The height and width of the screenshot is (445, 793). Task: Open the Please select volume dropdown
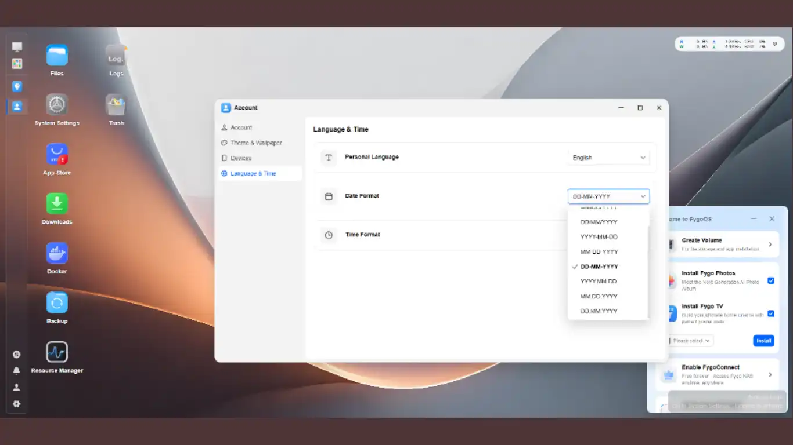pos(691,341)
